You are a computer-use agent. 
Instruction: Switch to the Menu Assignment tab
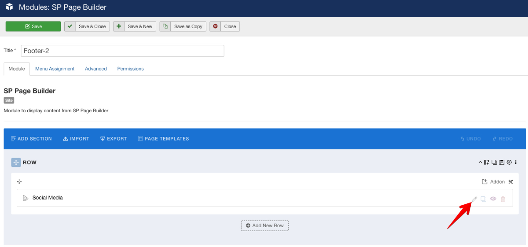pyautogui.click(x=55, y=69)
